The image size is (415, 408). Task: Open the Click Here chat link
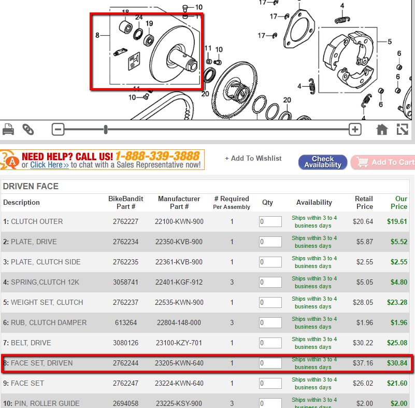tap(49, 165)
